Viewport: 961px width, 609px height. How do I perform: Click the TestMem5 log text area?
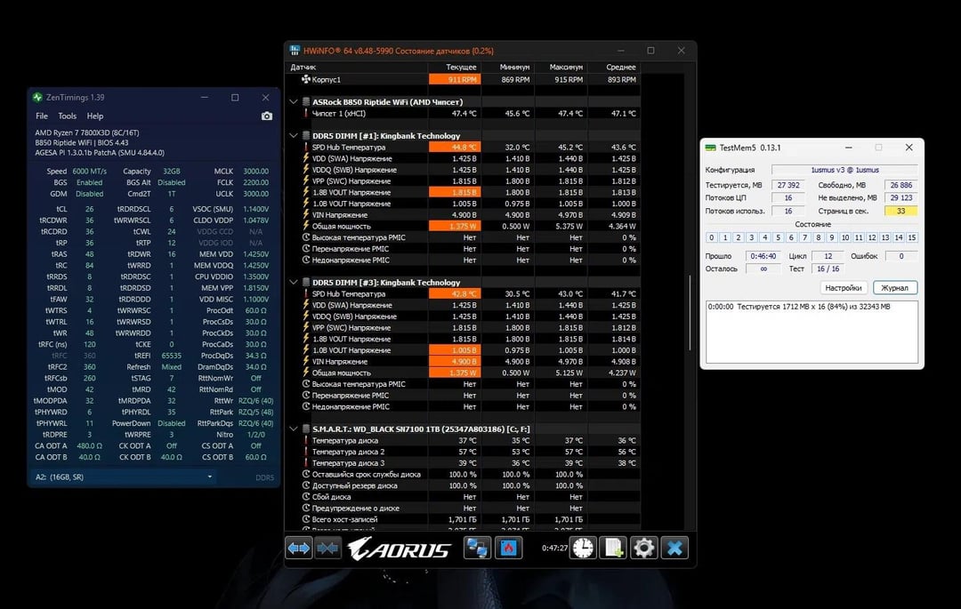pyautogui.click(x=812, y=332)
